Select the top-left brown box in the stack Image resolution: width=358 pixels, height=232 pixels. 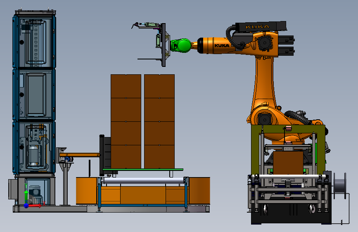[126, 86]
